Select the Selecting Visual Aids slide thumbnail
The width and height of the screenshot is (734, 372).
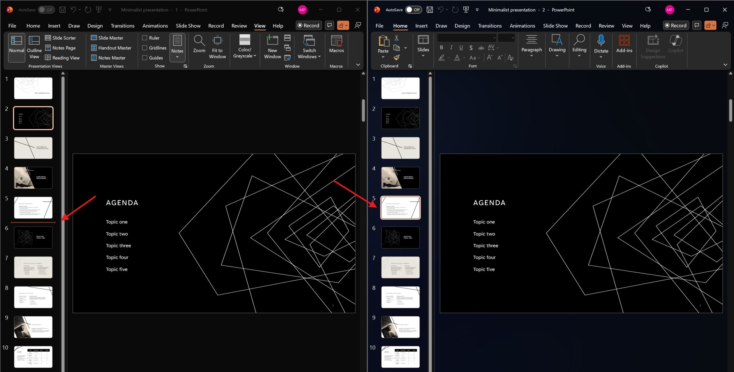[33, 237]
